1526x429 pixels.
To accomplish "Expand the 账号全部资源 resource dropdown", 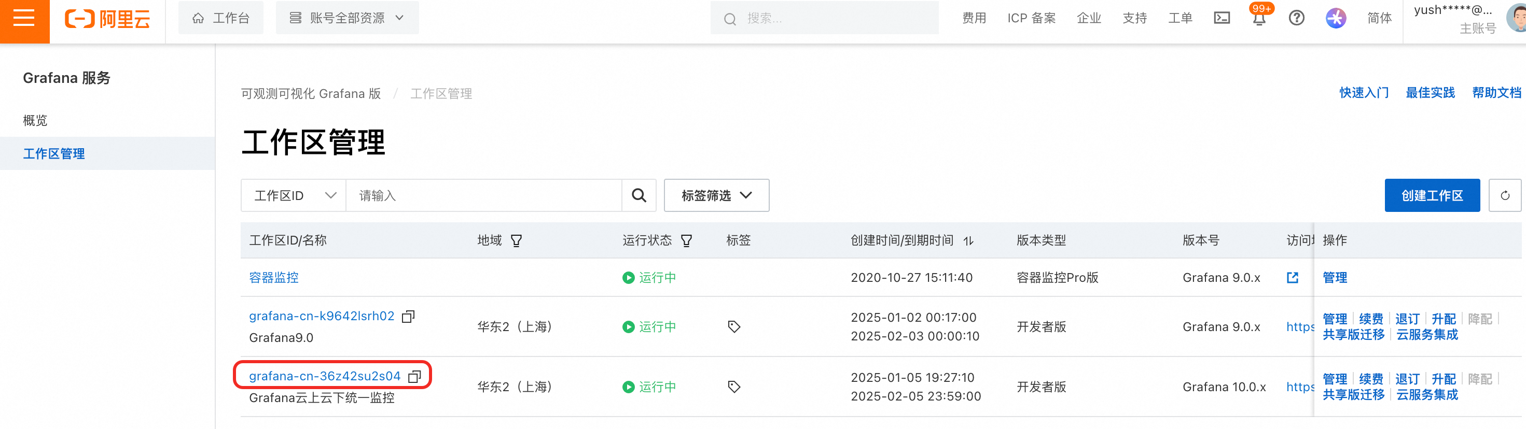I will click(347, 18).
